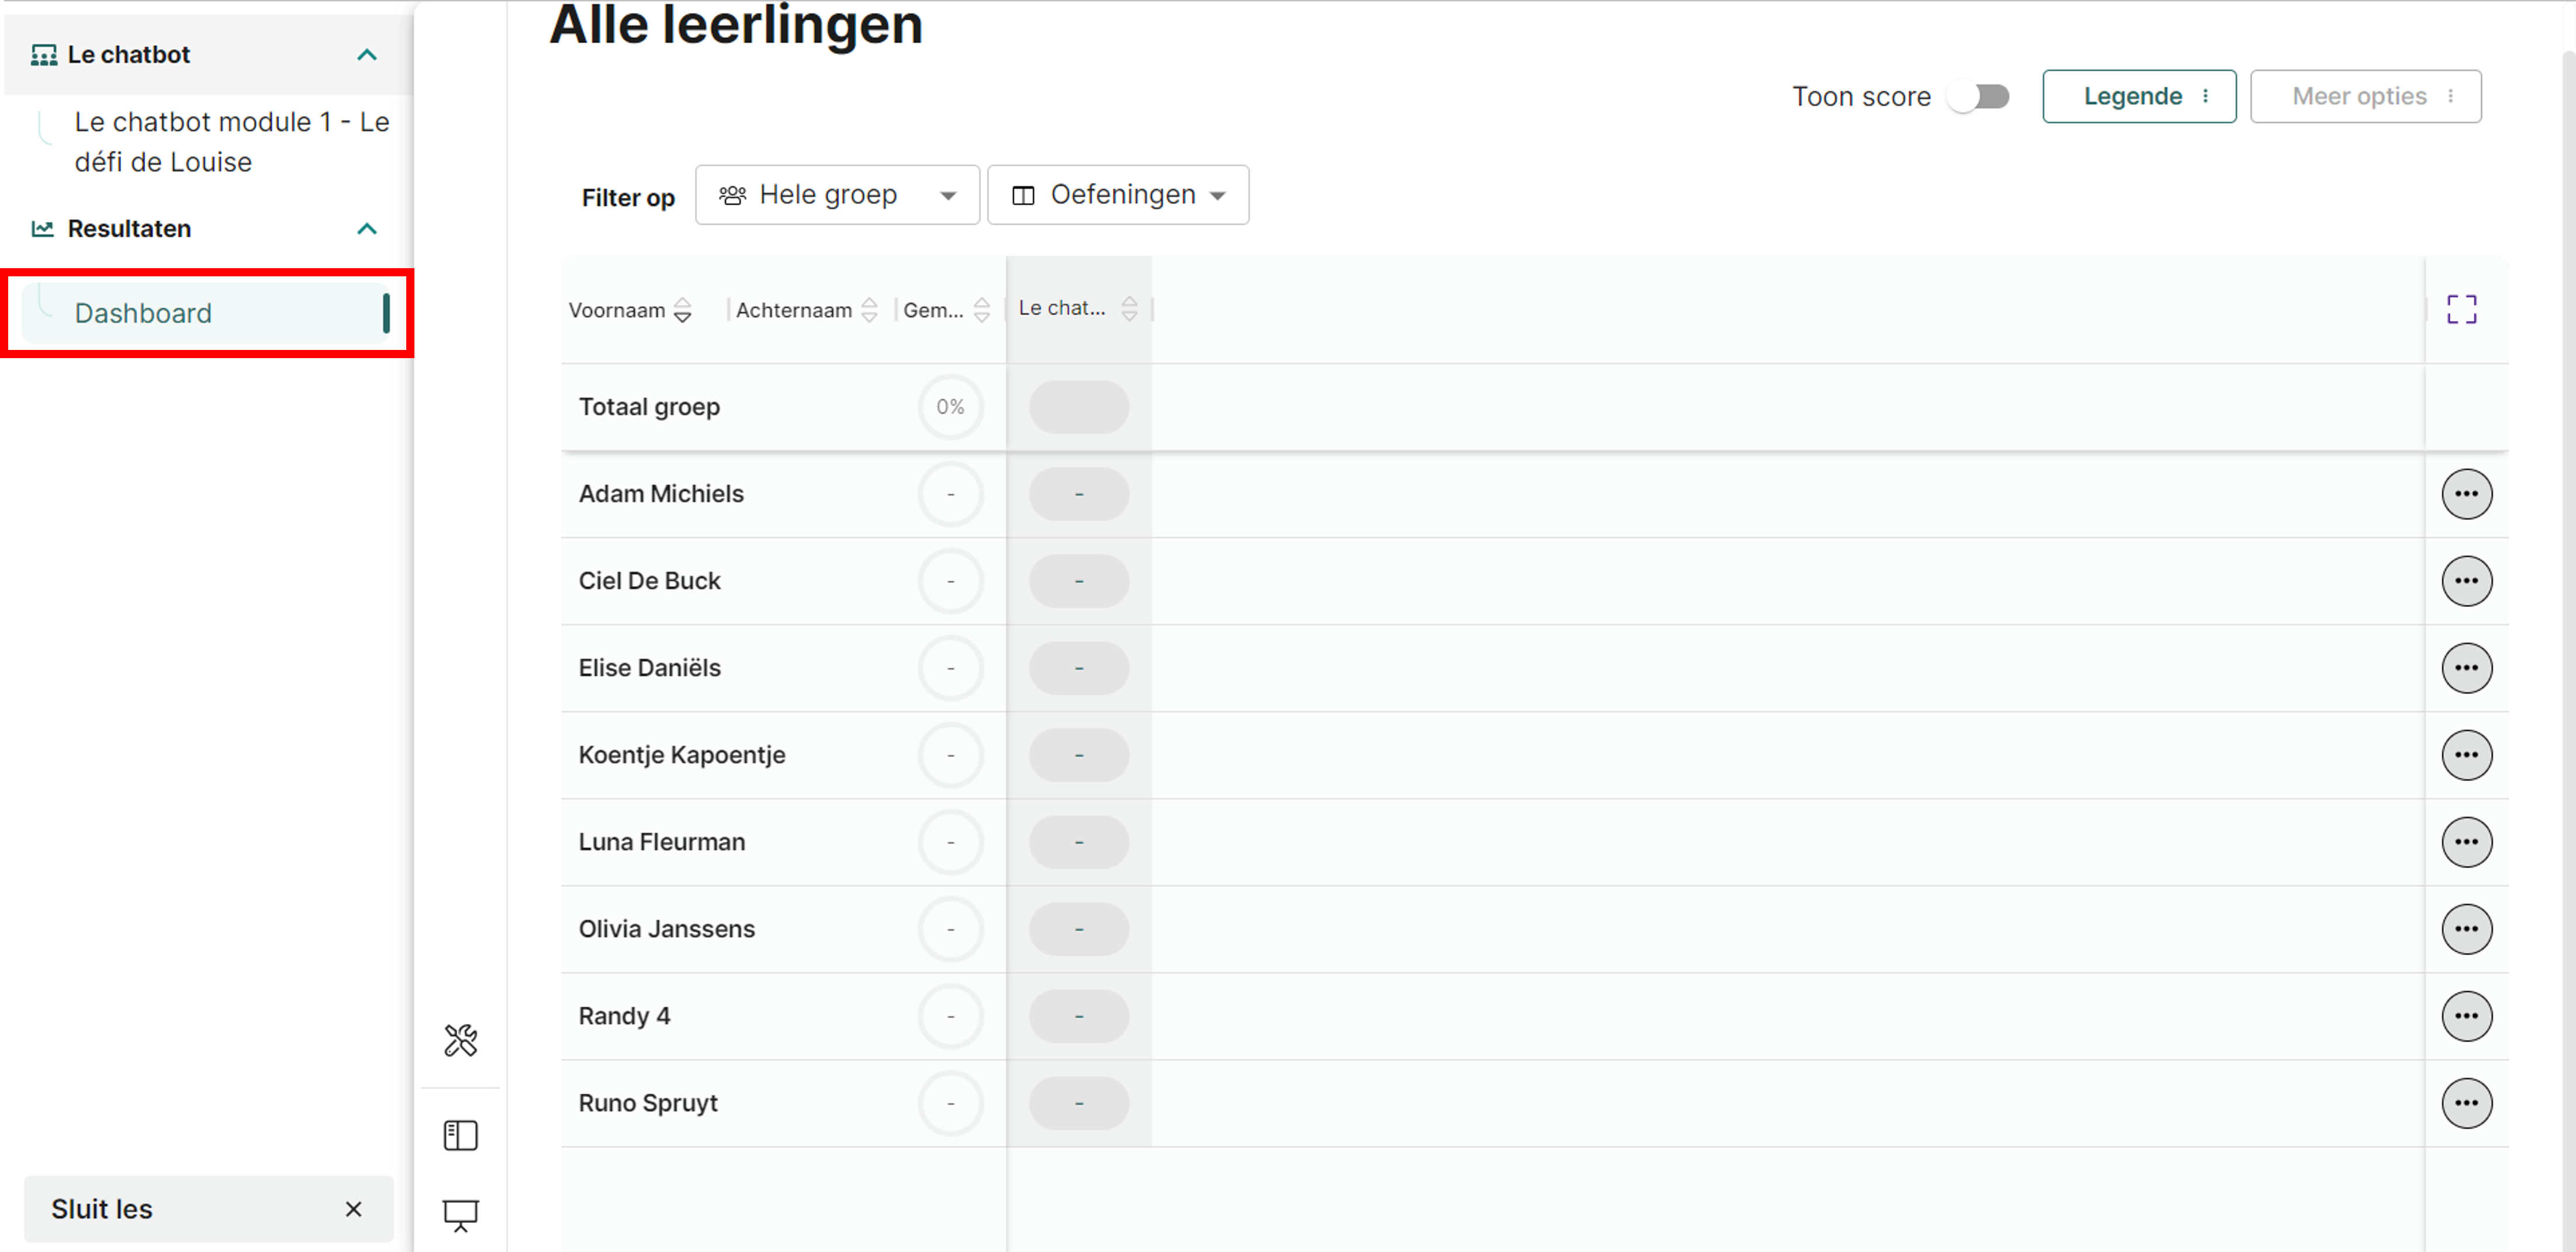Select the tools icon in the sidebar
The height and width of the screenshot is (1252, 2576).
460,1040
